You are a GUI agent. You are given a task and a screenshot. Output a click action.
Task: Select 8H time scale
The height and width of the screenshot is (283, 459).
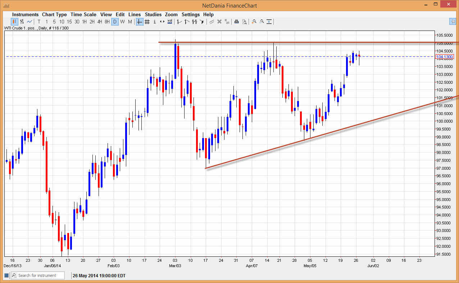click(107, 22)
